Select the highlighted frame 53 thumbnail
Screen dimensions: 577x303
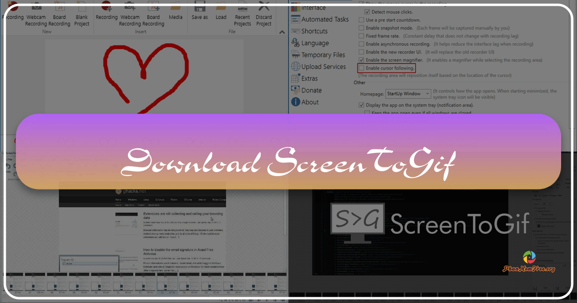pyautogui.click(x=167, y=284)
